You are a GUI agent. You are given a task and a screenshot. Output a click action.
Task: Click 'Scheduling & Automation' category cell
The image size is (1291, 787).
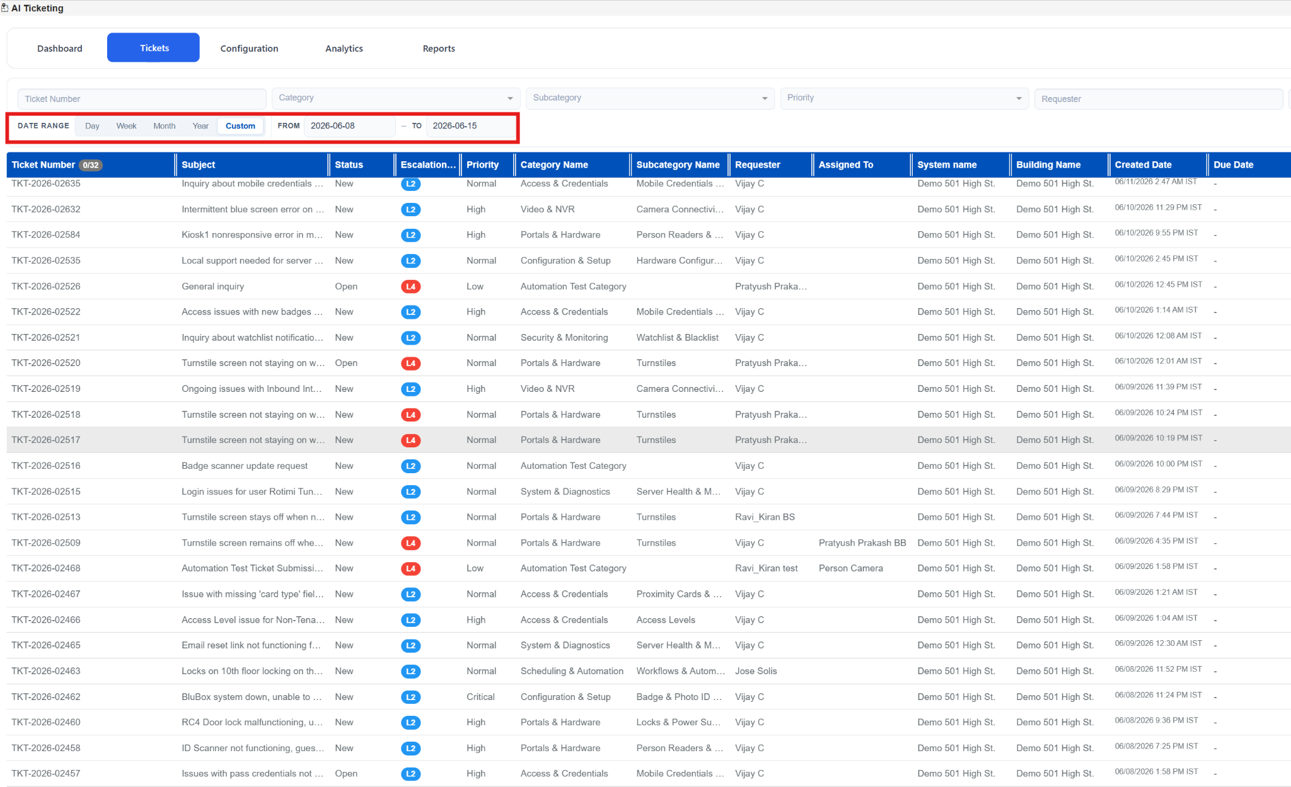point(572,672)
